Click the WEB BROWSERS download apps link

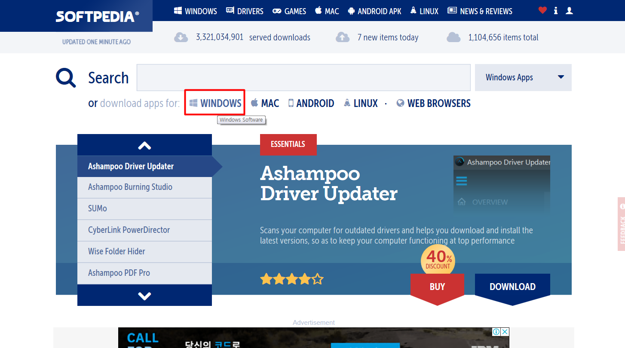[x=433, y=103]
